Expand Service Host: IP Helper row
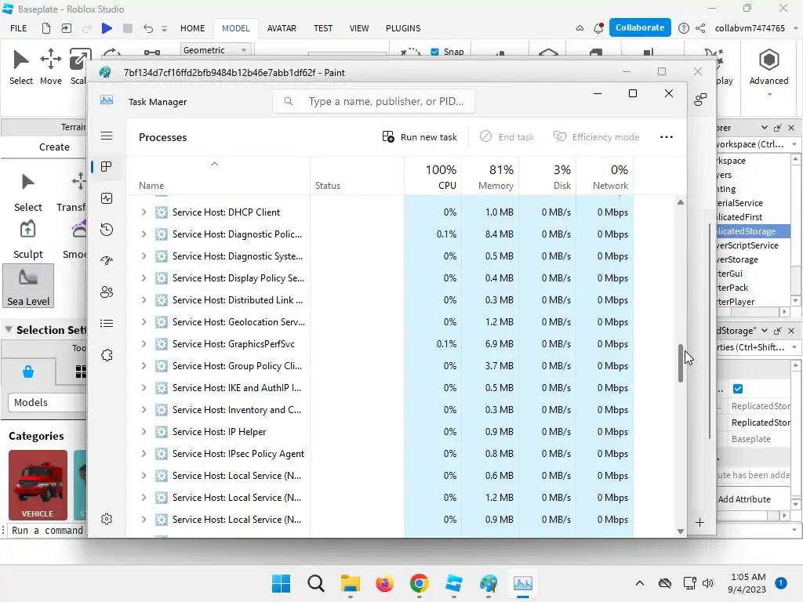Screen dimensions: 803x602 144,432
